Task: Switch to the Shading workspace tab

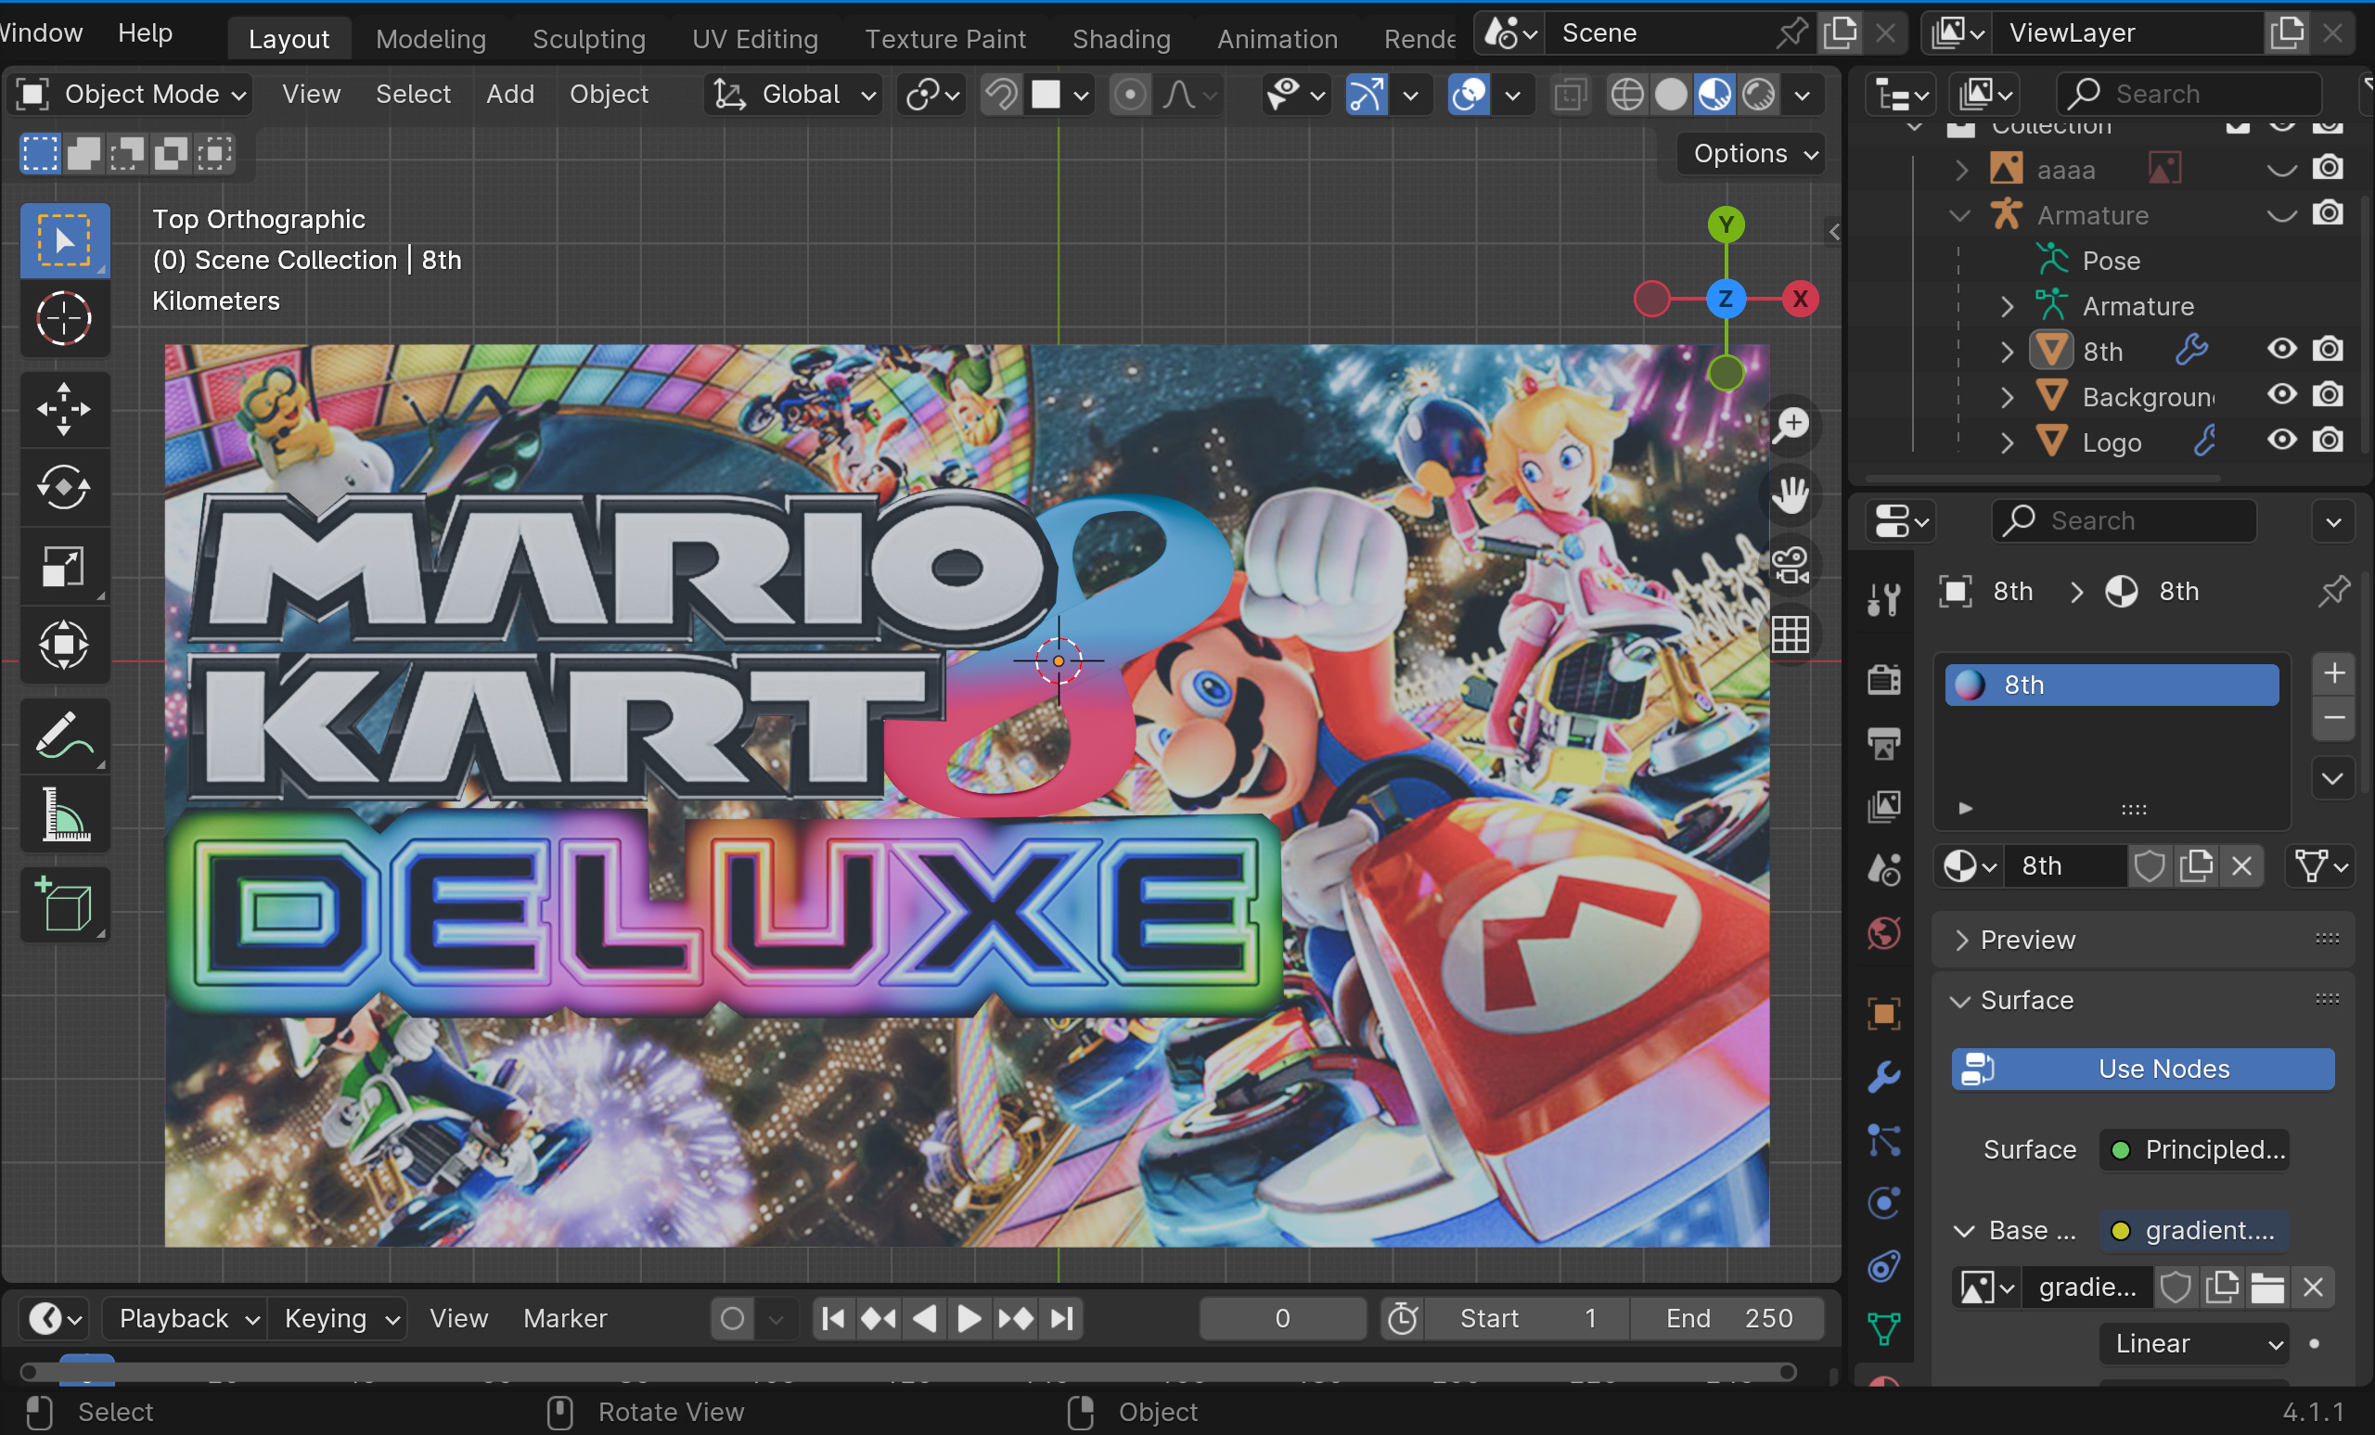Action: [1121, 39]
